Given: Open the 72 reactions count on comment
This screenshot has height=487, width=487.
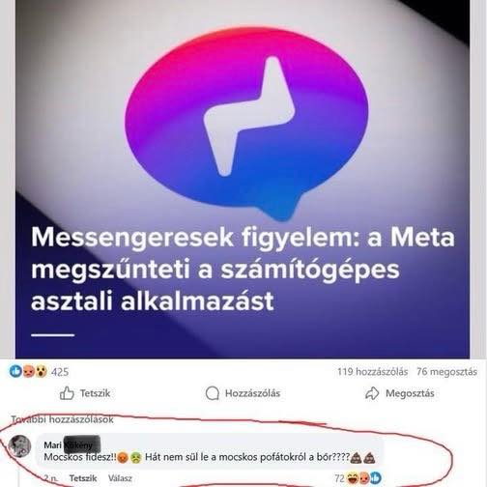Looking at the screenshot, I should point(339,478).
